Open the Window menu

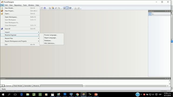pos(31,5)
